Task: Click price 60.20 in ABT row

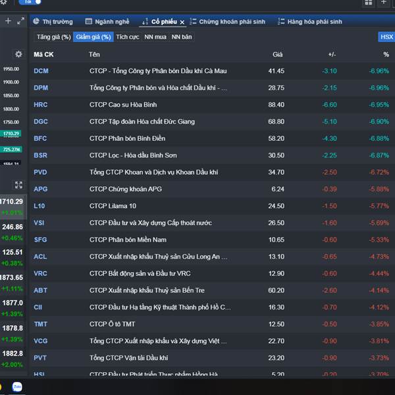Action: click(276, 290)
